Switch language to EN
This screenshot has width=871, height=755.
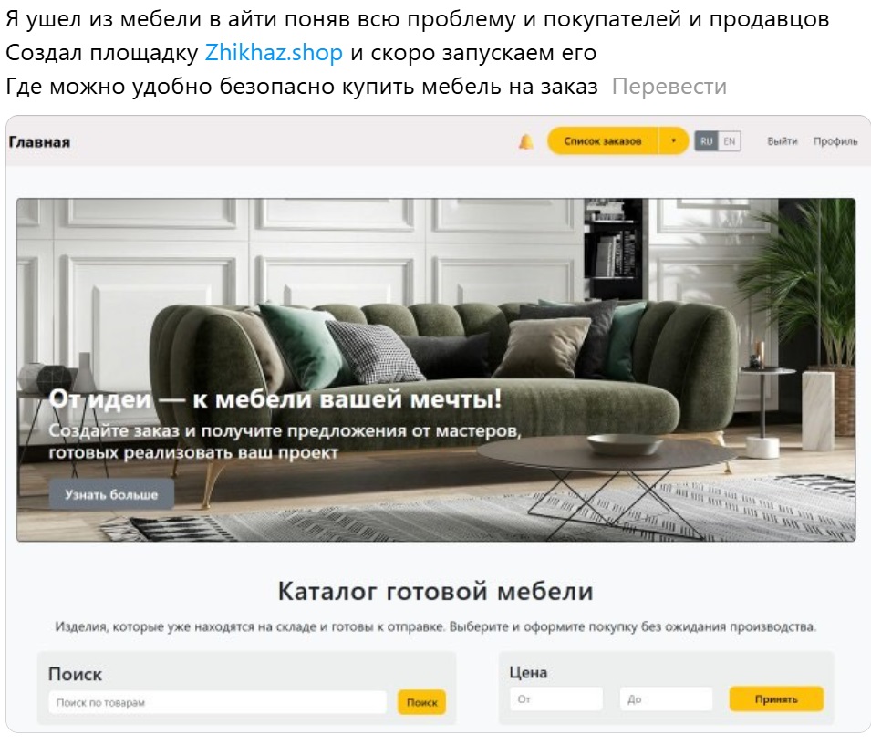point(730,141)
